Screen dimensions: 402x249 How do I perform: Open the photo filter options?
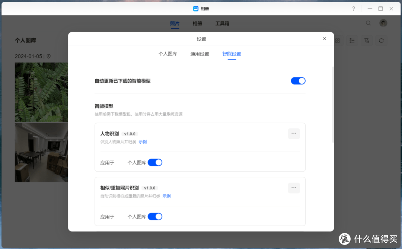click(x=367, y=40)
